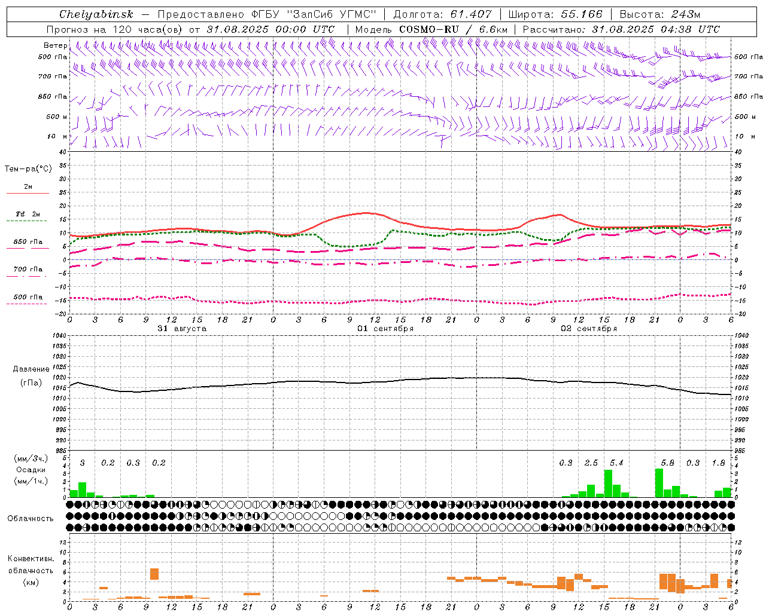Screen dimensions: 766x612
Task: Select the Широта: 55.166 header value
Action: click(555, 14)
